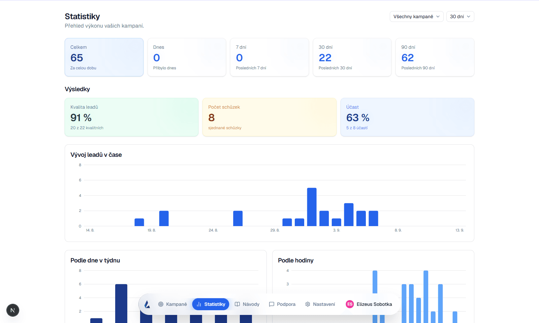Click the ES user avatar
The image size is (539, 323).
point(350,304)
